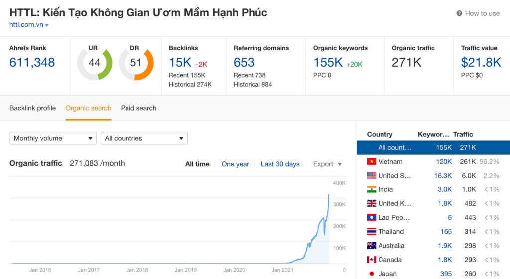
Task: Select the All countries row in table
Action: 433,148
